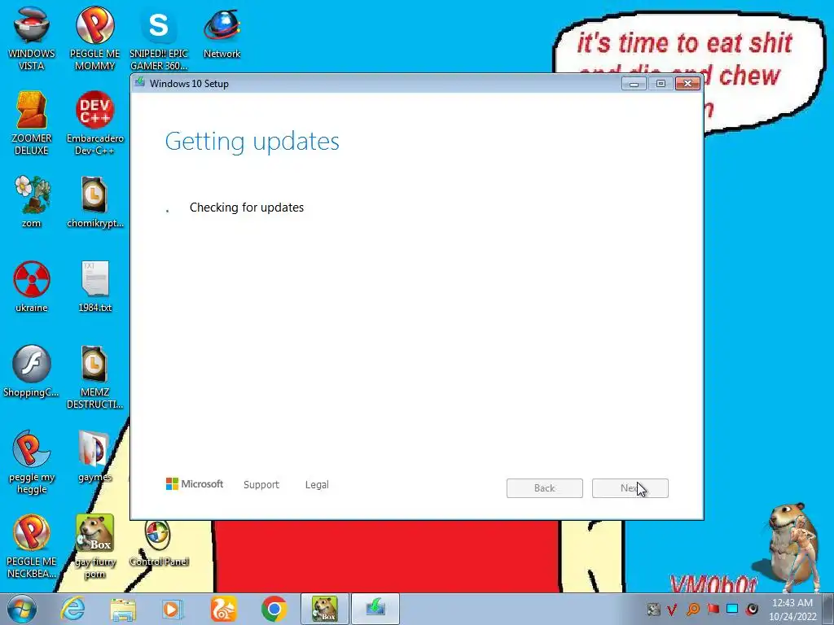The image size is (834, 625).
Task: Click the Show Desktop strip past the clock
Action: click(x=830, y=609)
